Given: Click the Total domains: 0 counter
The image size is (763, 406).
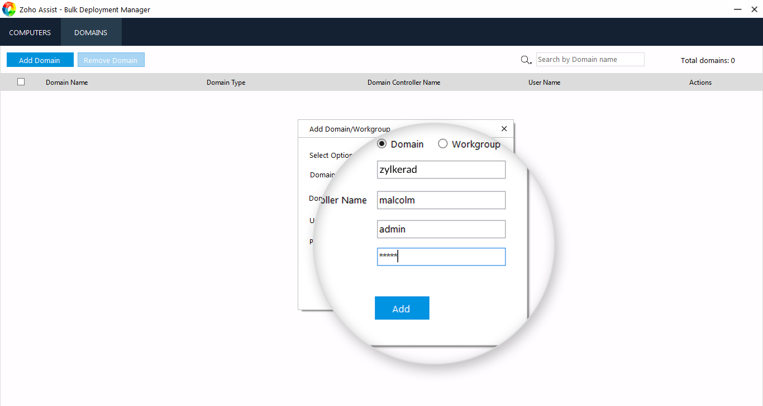Looking at the screenshot, I should point(708,60).
